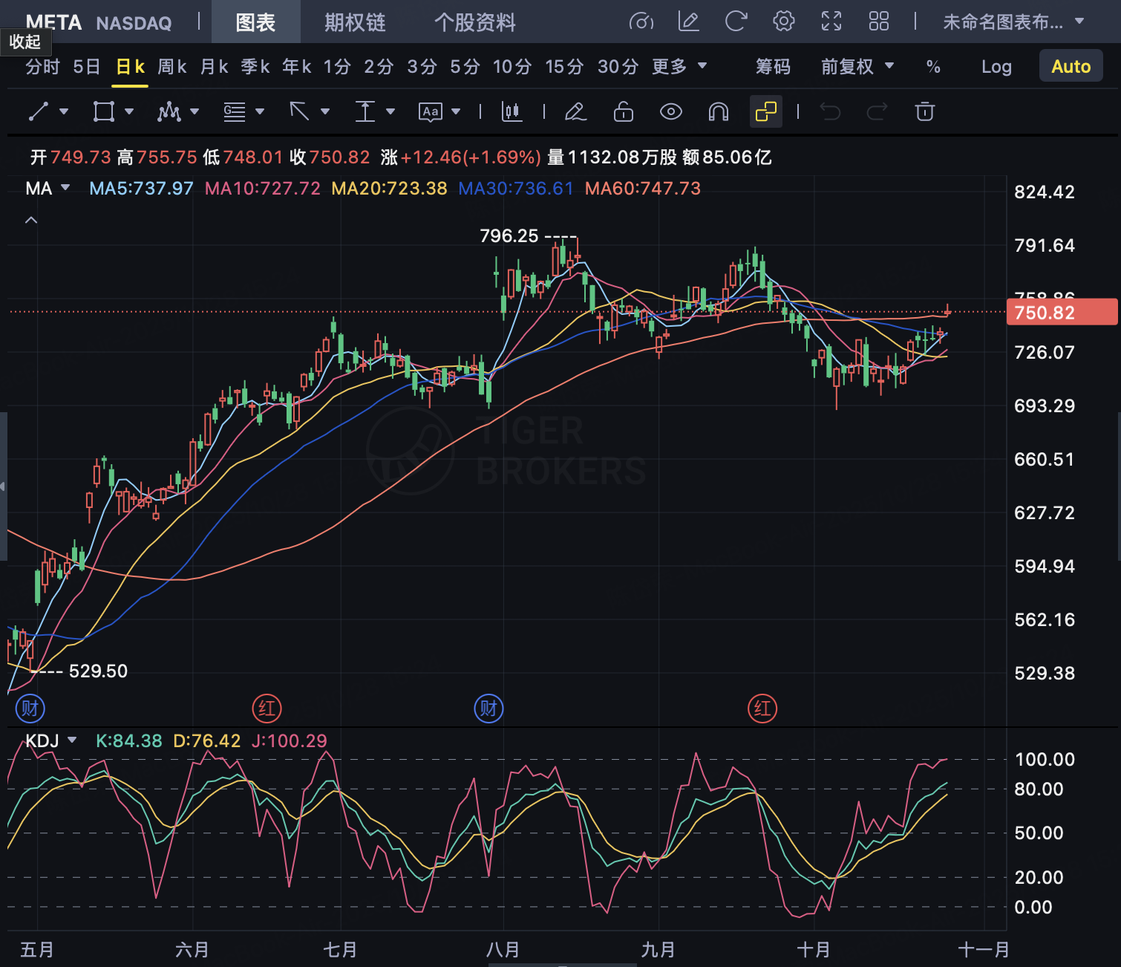Click the 收起 collapse button

pyautogui.click(x=25, y=42)
